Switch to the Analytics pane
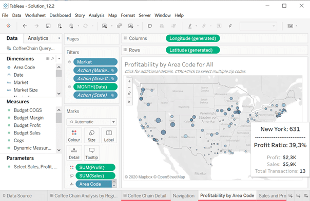The image size is (310, 201). pyautogui.click(x=38, y=38)
